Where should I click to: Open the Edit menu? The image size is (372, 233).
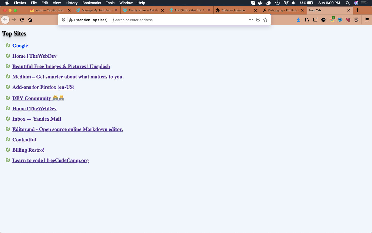(45, 3)
